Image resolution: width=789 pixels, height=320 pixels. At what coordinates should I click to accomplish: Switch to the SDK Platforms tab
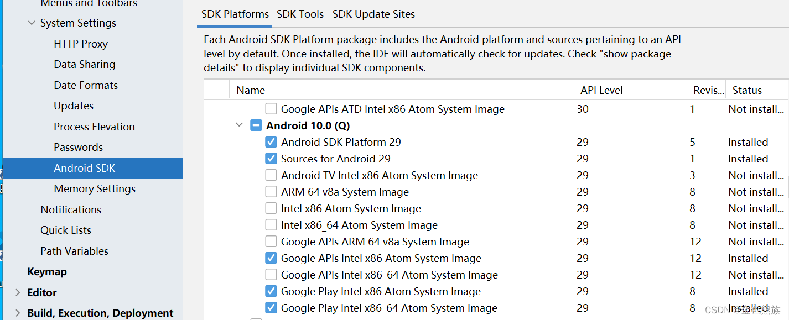[x=235, y=14]
